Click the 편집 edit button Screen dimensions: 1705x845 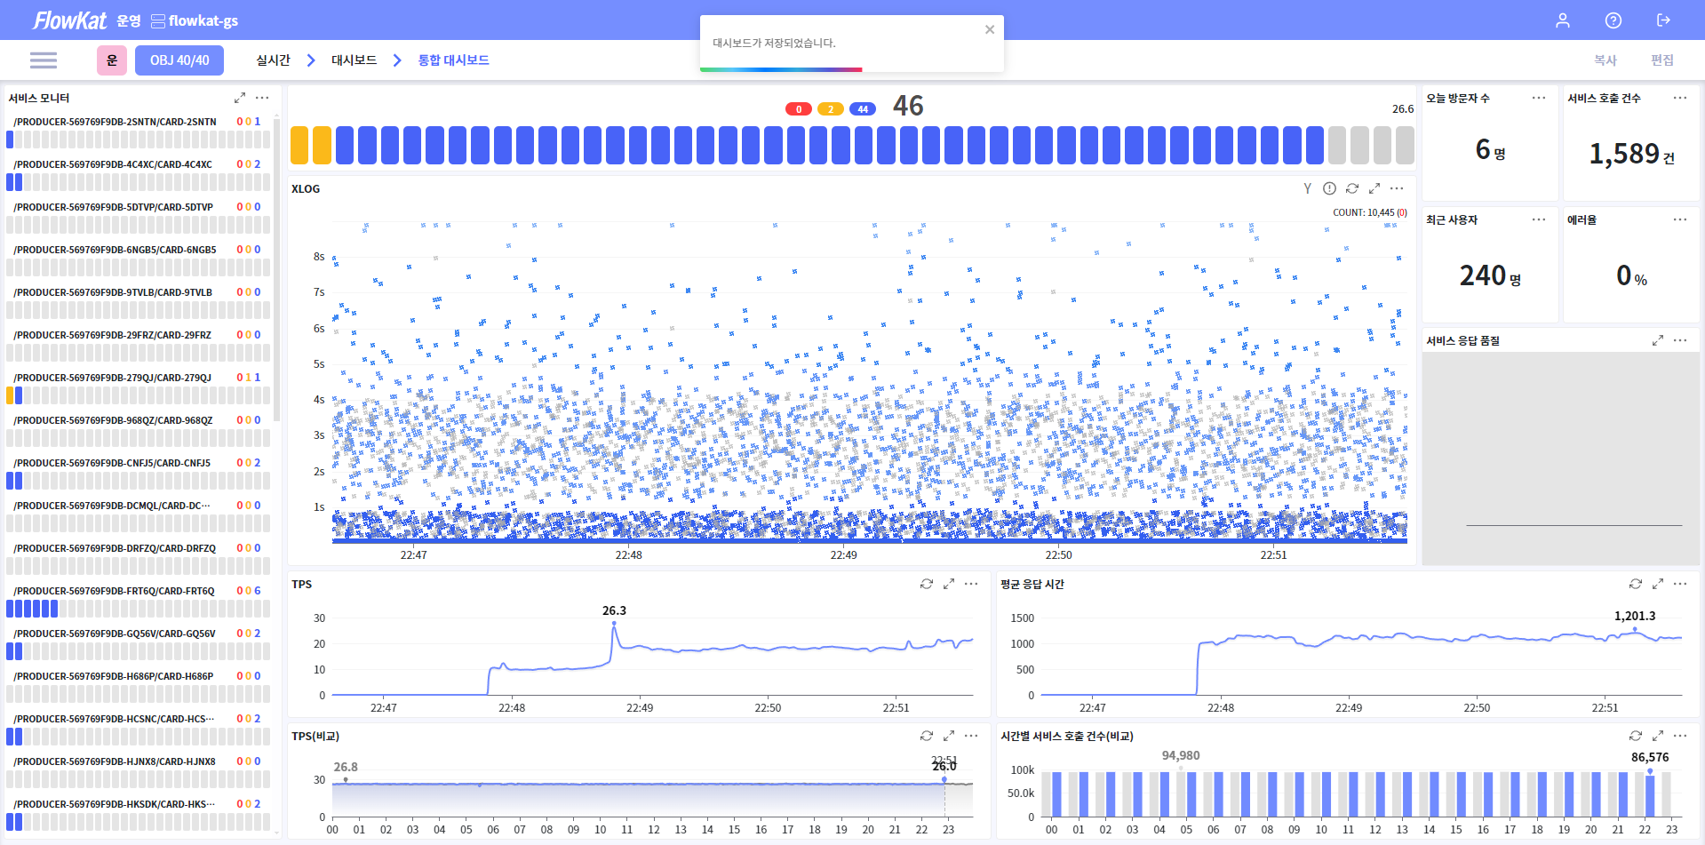click(x=1661, y=60)
